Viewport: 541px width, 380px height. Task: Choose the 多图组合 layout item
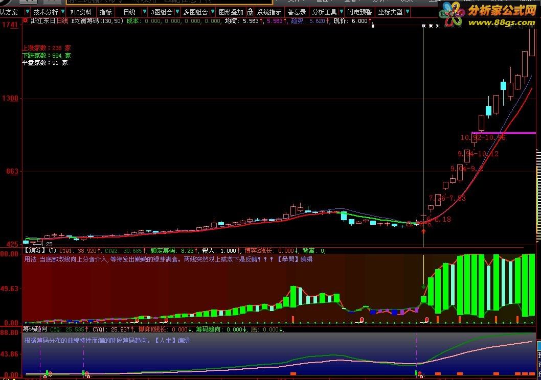(x=195, y=12)
